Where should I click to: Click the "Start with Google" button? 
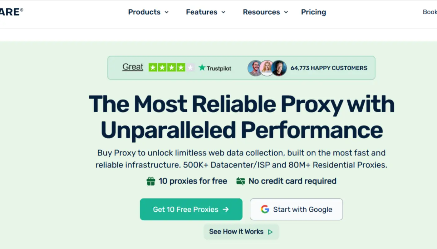[296, 209]
